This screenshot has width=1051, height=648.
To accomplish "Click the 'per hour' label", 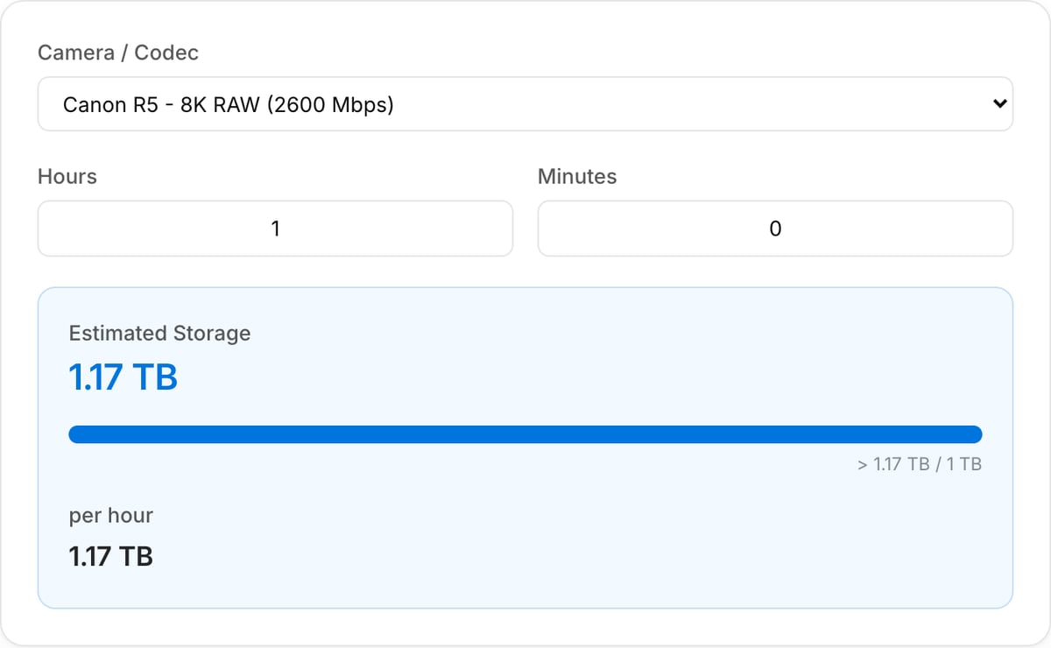I will tap(111, 516).
